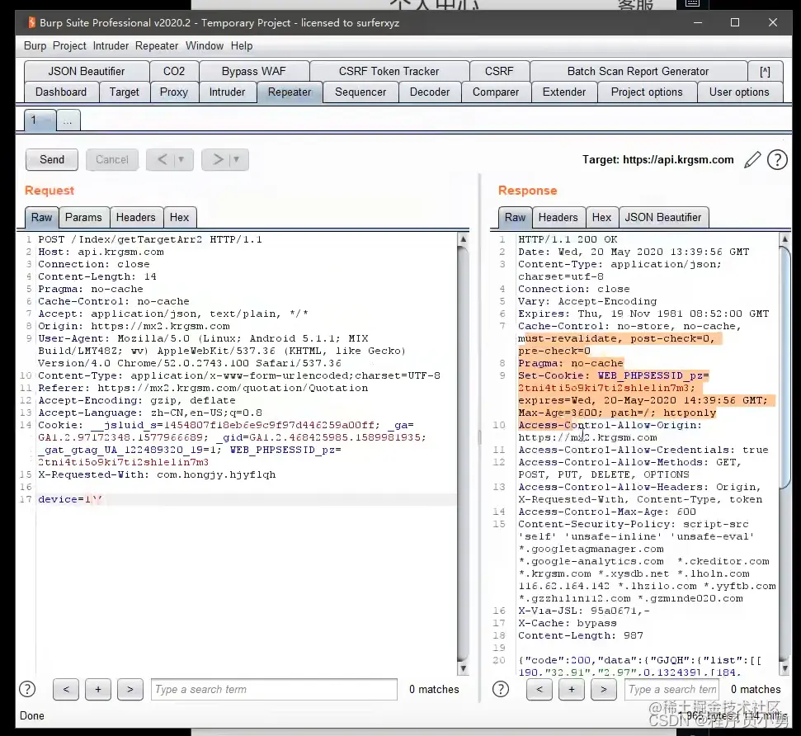801x736 pixels.
Task: Click the disabled Cancel button
Action: click(x=112, y=159)
